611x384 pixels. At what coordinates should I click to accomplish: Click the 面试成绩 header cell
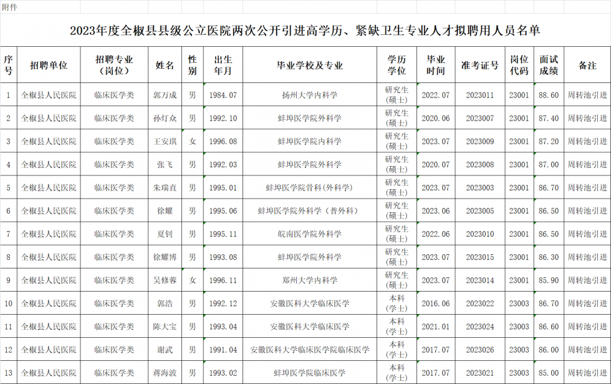pos(549,65)
